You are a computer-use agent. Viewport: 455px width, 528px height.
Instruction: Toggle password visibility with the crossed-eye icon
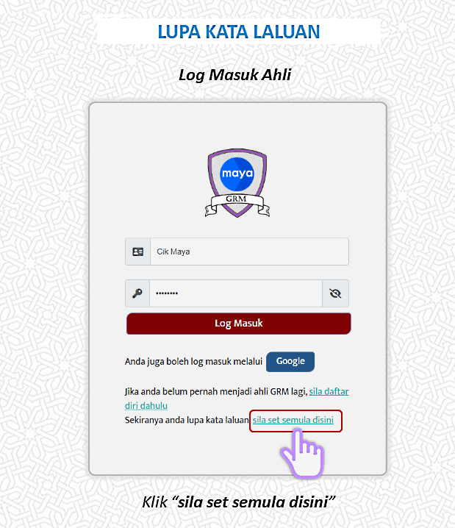[335, 293]
